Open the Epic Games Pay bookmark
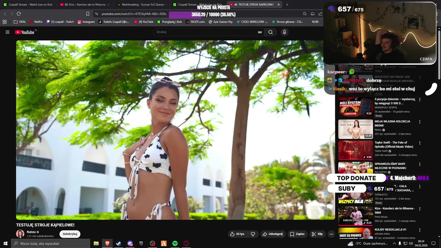 [220, 22]
